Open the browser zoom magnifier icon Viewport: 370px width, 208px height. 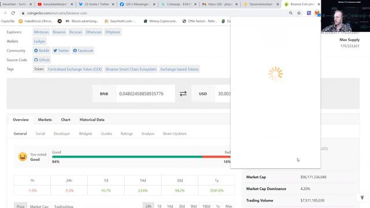[x=291, y=13]
